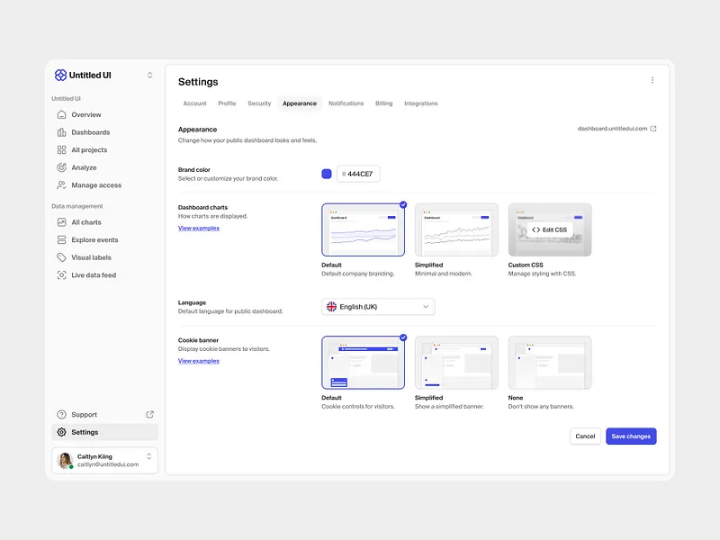The height and width of the screenshot is (540, 720).
Task: Open the default language dropdown
Action: point(377,306)
